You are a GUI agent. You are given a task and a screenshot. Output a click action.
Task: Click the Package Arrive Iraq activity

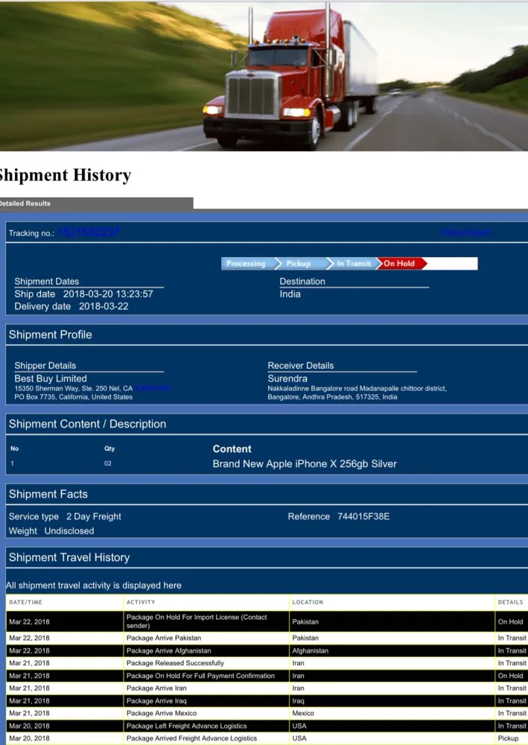pyautogui.click(x=156, y=701)
